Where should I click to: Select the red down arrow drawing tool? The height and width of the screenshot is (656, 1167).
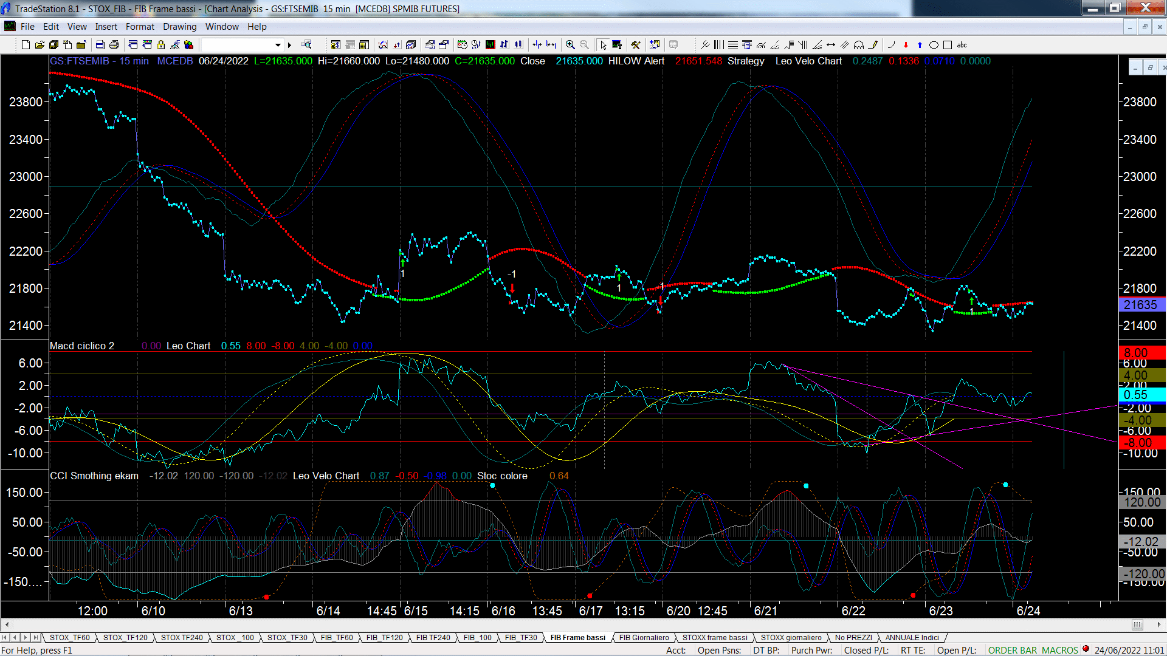(906, 45)
